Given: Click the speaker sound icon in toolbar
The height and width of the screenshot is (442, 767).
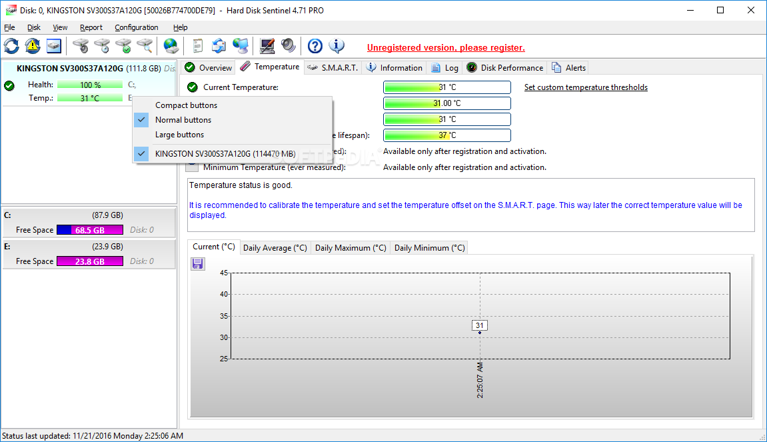Looking at the screenshot, I should [x=288, y=47].
